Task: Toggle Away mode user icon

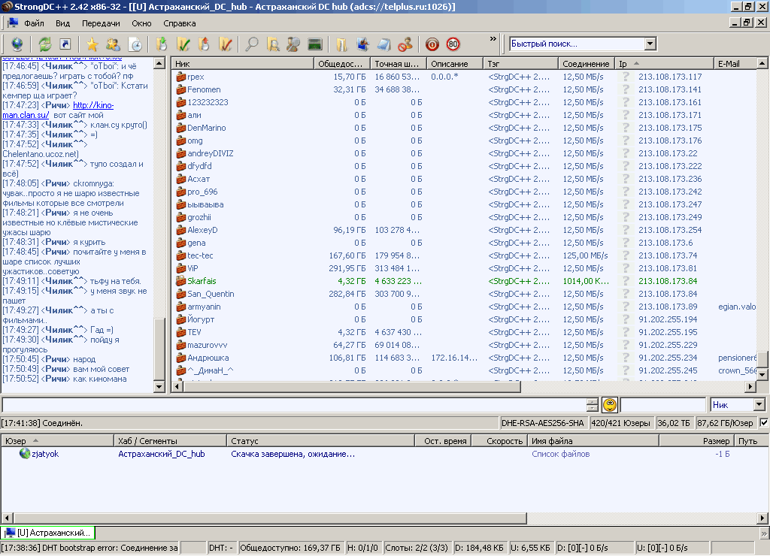Action: pyautogui.click(x=405, y=44)
